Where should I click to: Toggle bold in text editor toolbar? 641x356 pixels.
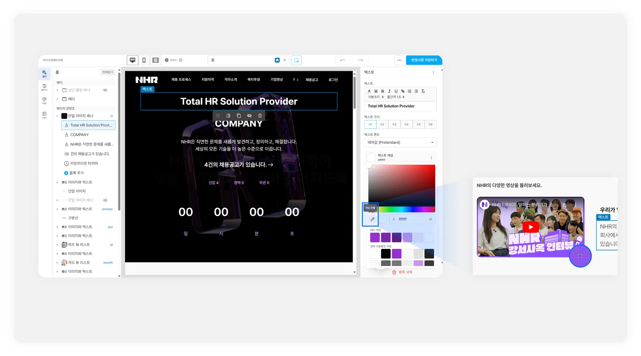(x=382, y=91)
